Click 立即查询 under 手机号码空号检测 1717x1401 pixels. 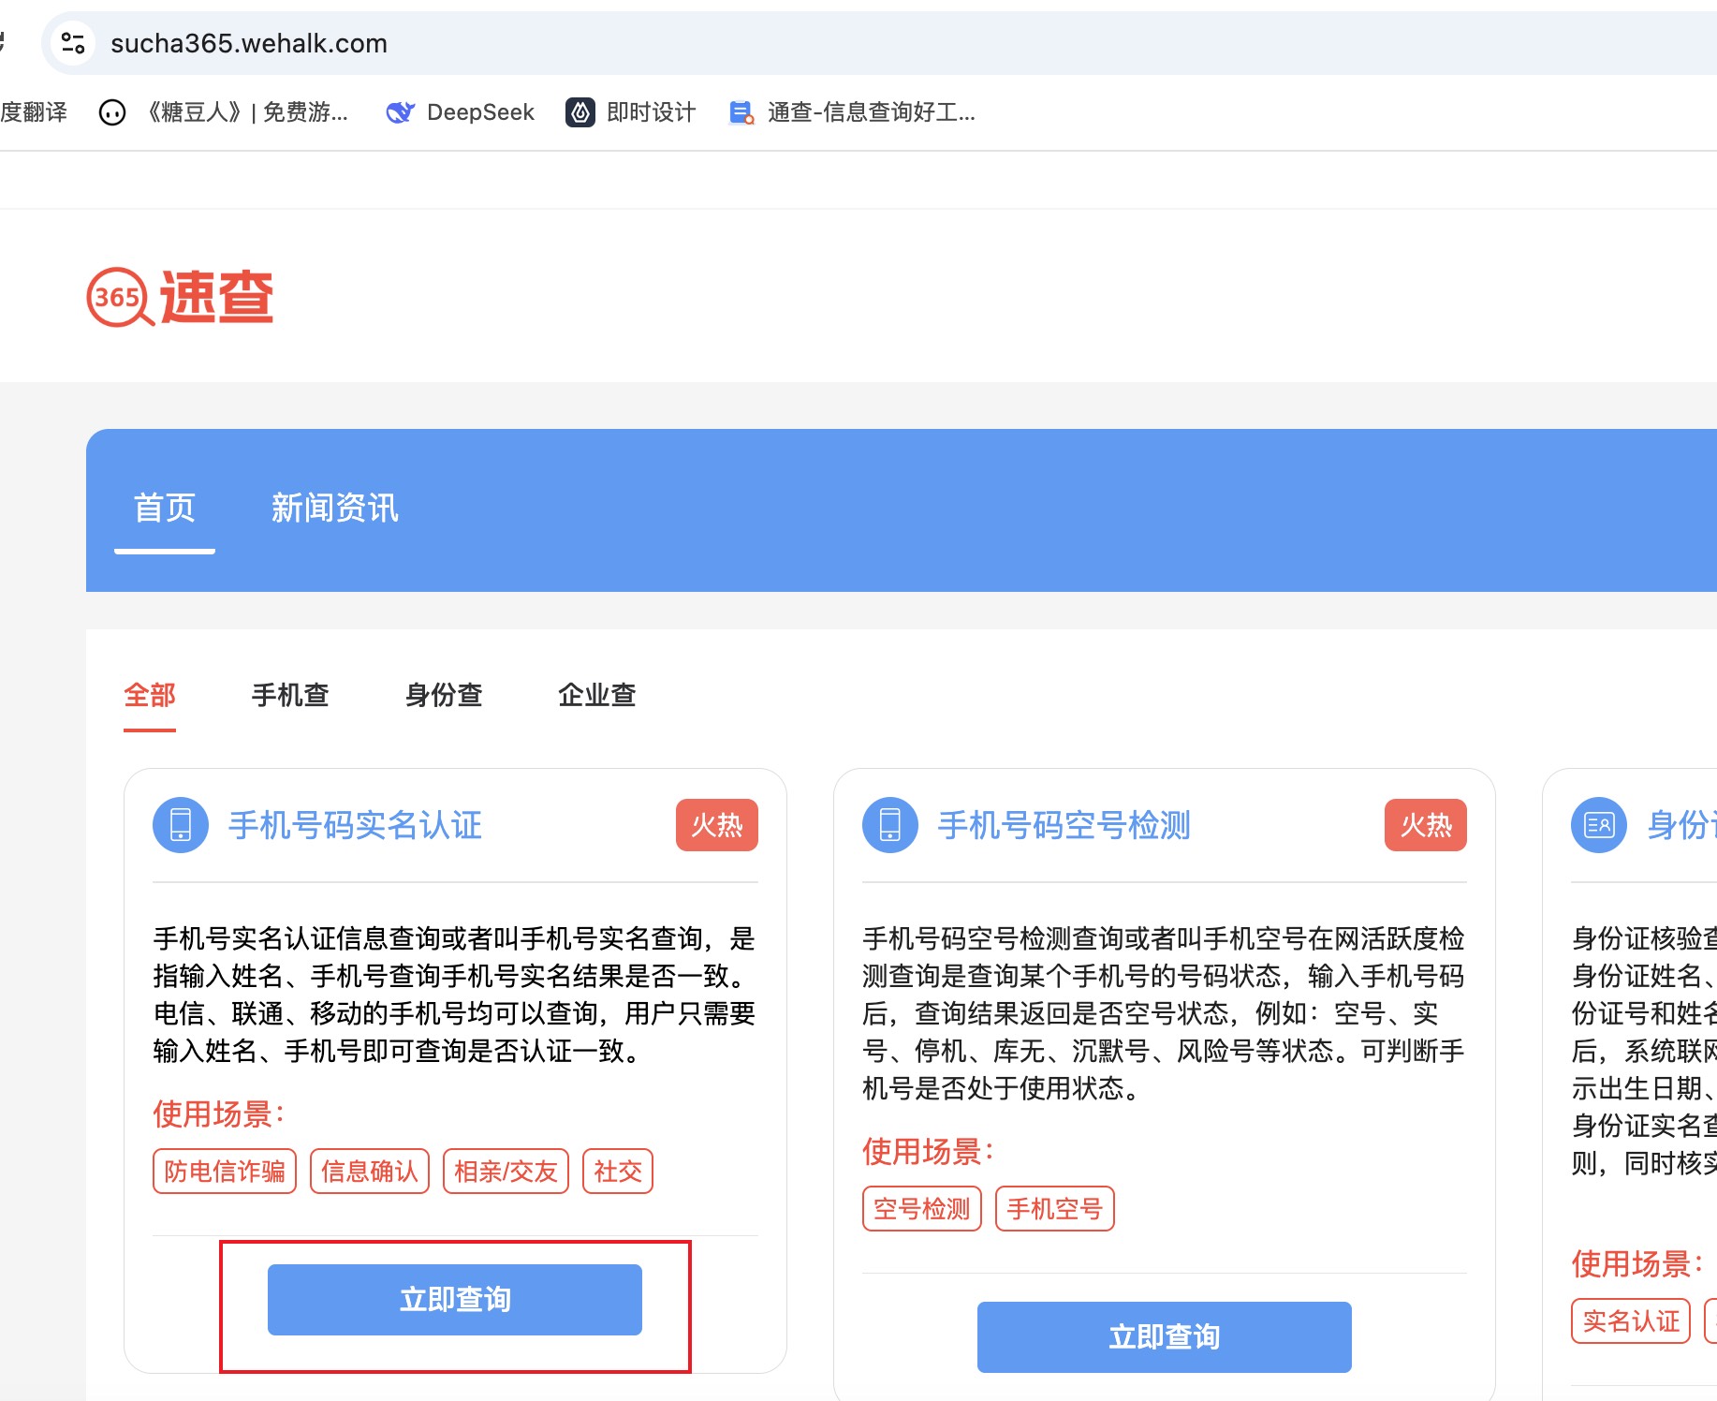1164,1337
